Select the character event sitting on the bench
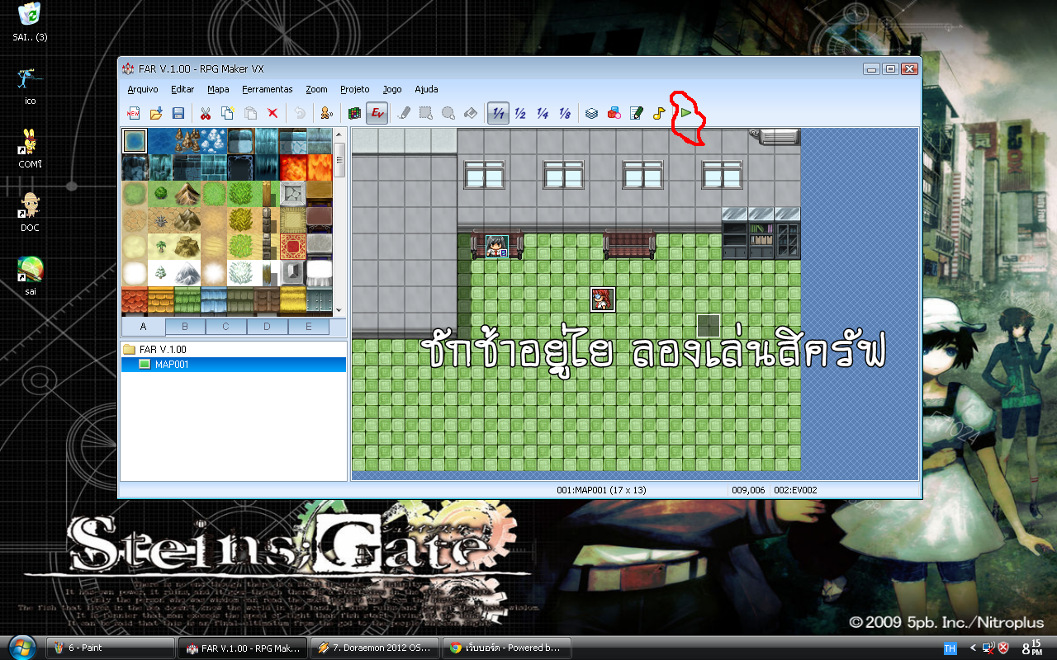The height and width of the screenshot is (660, 1057). point(497,247)
